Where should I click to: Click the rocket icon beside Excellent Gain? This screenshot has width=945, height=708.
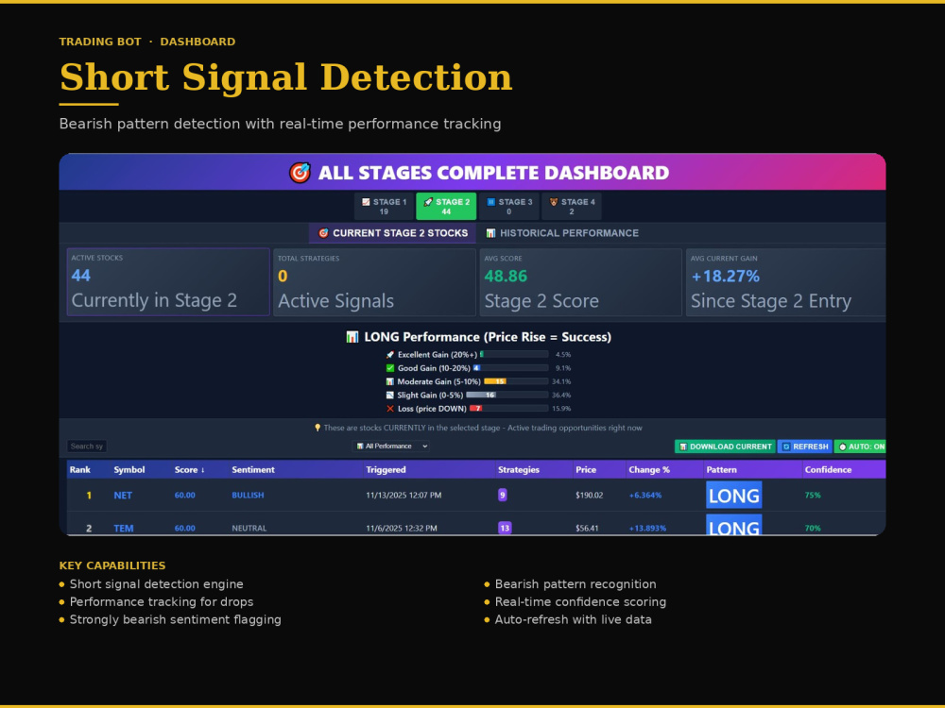click(390, 355)
